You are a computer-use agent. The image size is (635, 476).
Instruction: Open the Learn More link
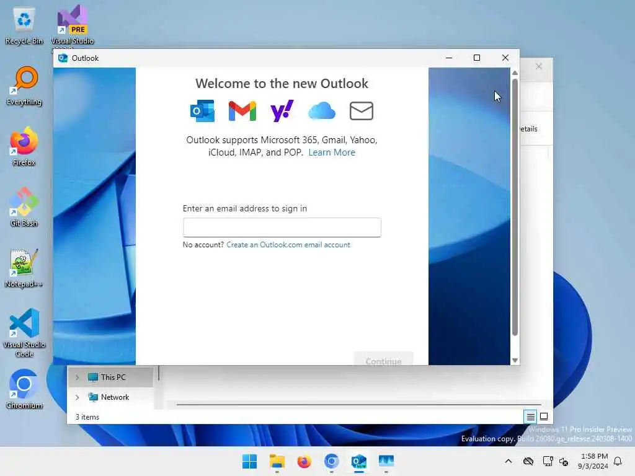(332, 152)
